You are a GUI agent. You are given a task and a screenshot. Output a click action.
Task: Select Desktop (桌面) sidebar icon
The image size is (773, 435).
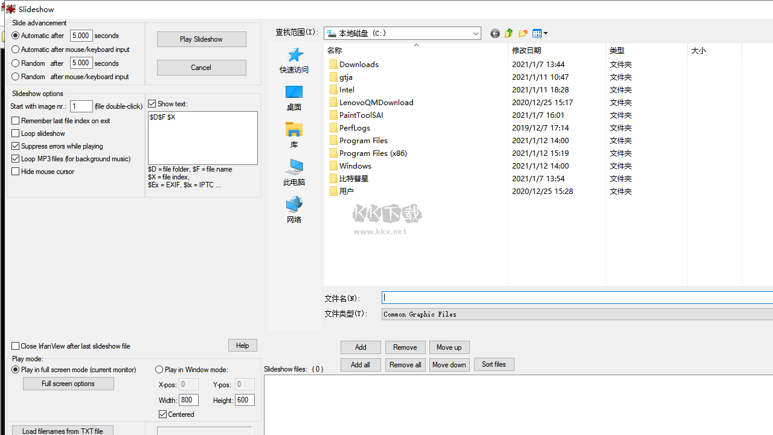pos(294,98)
